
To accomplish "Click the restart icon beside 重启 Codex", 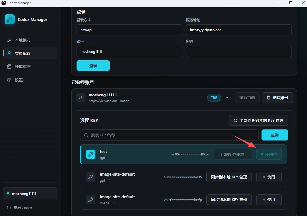I will [x=9, y=208].
